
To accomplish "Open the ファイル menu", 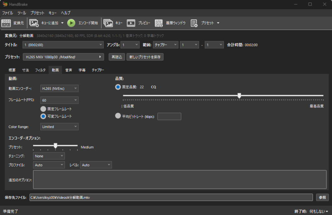I will [7, 13].
